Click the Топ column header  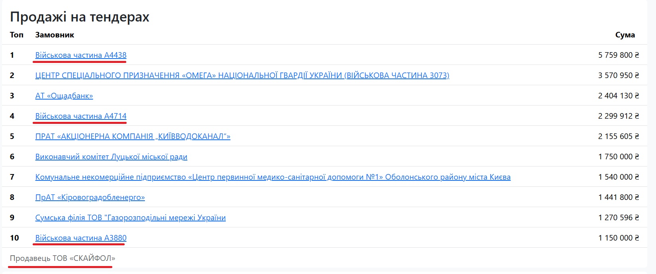coord(17,35)
